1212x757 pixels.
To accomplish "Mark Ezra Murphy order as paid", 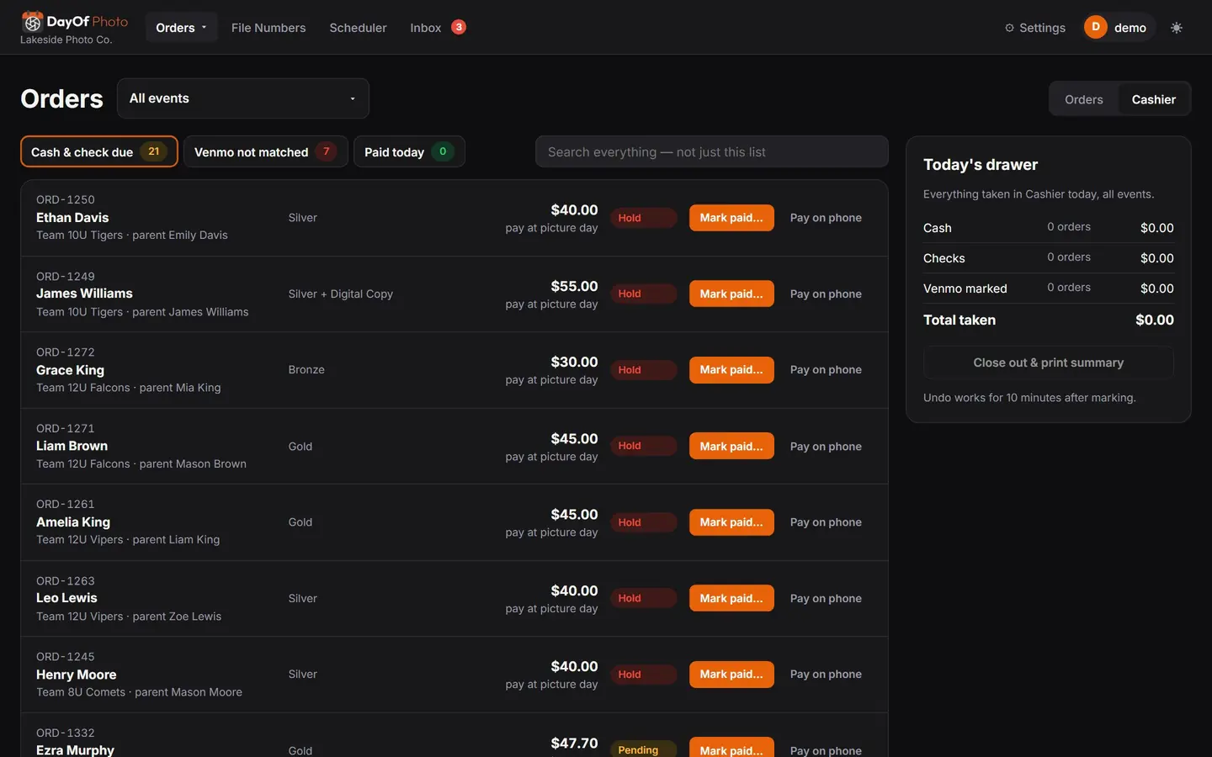I will [x=731, y=748].
